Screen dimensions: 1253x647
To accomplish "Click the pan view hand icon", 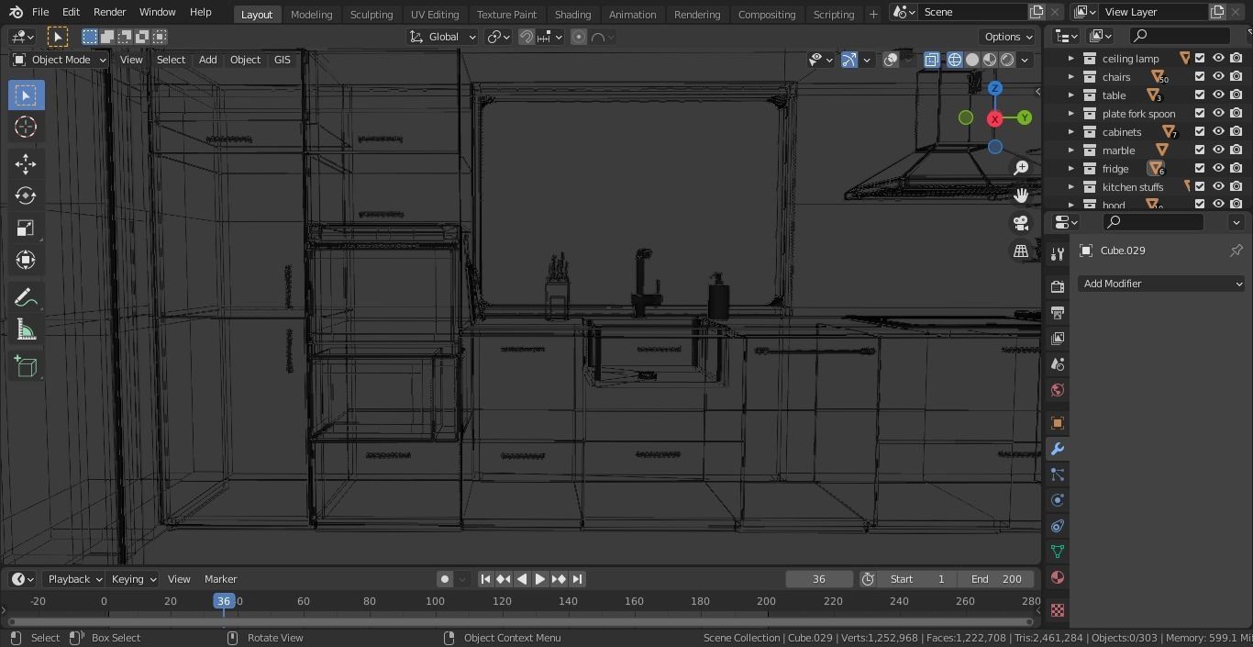I will [x=1021, y=195].
